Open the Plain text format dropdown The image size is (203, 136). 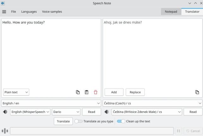click(x=16, y=92)
